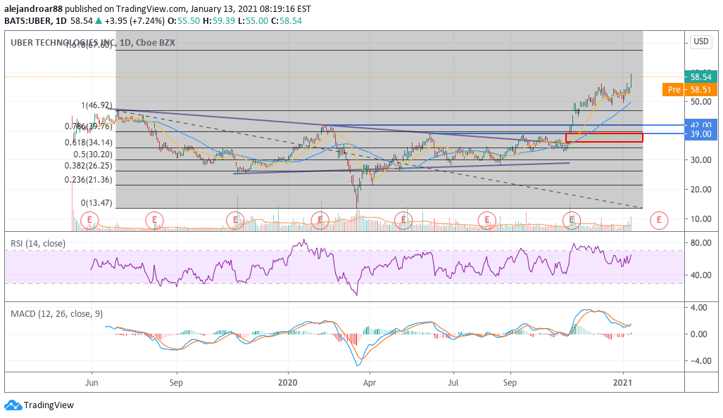Click the +3.95 (+7.24%) change value
Image resolution: width=723 pixels, height=418 pixels.
134,20
